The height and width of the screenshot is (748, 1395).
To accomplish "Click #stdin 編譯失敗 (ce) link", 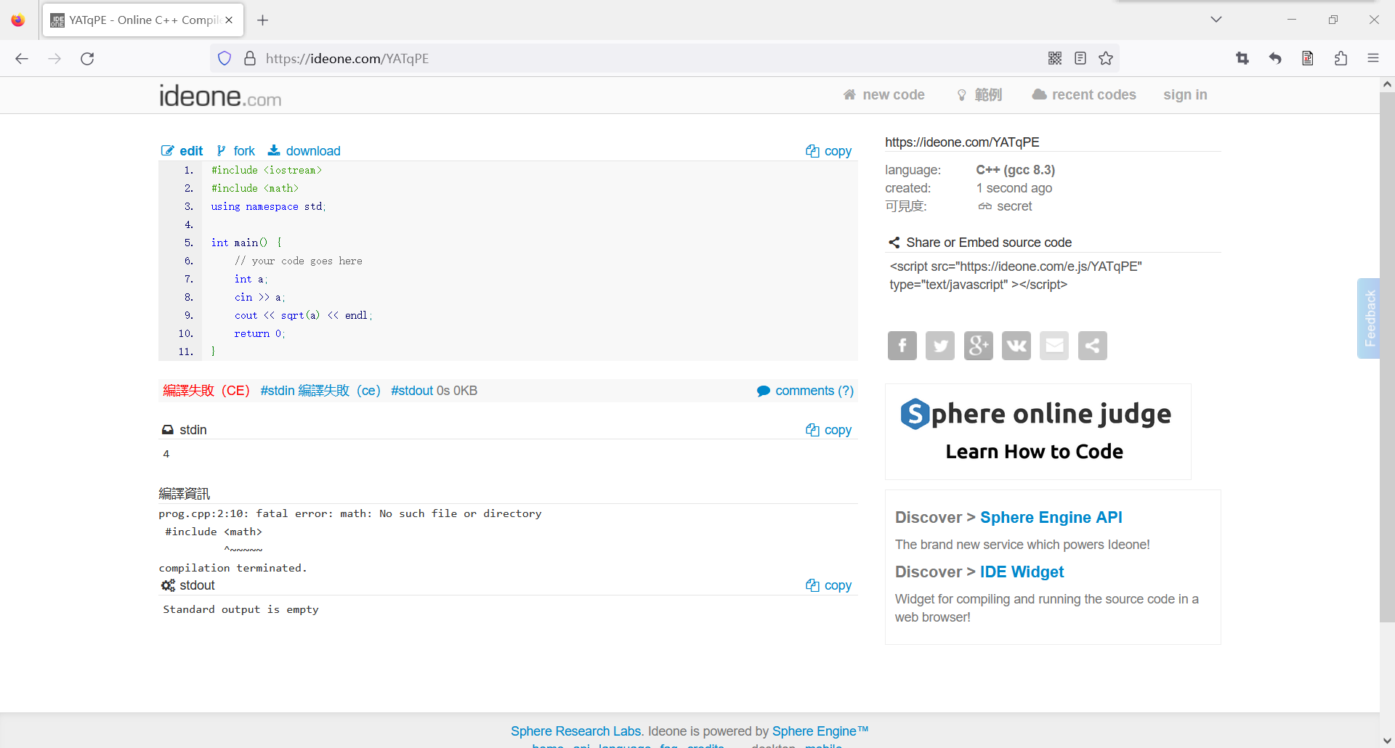I will pos(320,391).
